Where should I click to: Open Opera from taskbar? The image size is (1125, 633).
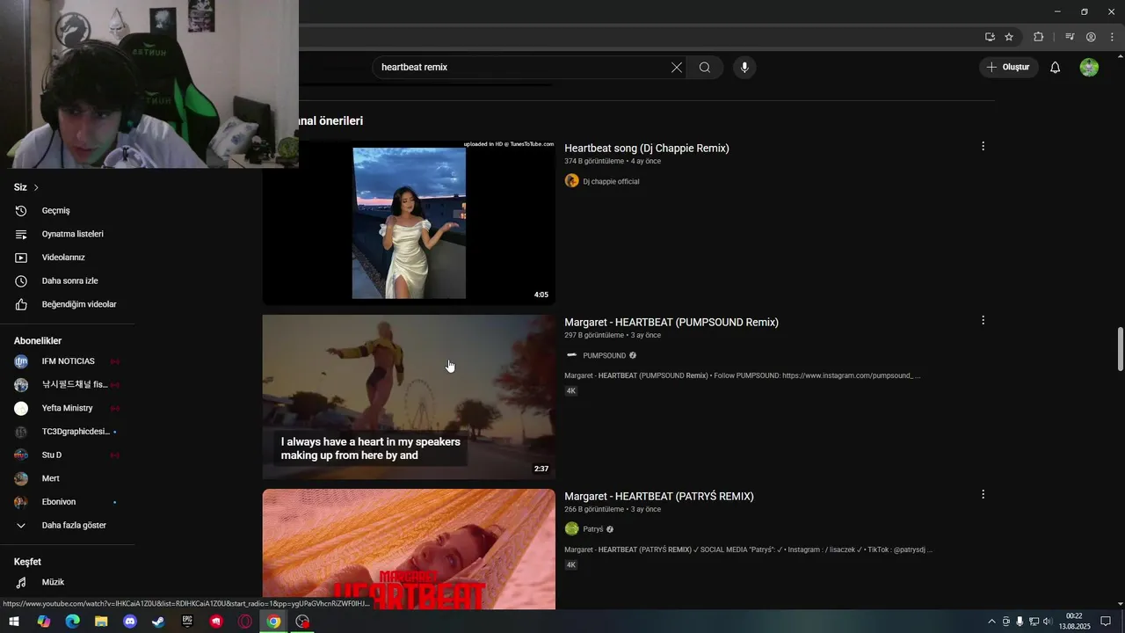tap(245, 622)
